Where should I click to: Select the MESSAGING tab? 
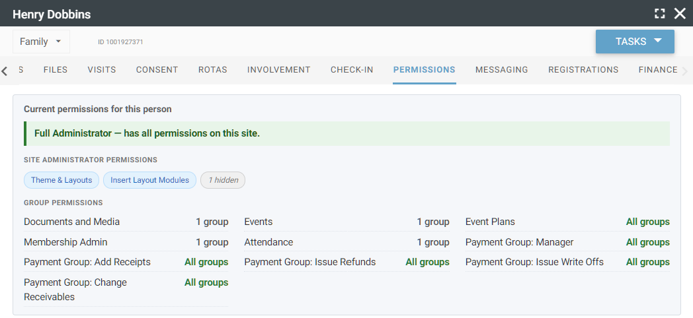tap(502, 70)
